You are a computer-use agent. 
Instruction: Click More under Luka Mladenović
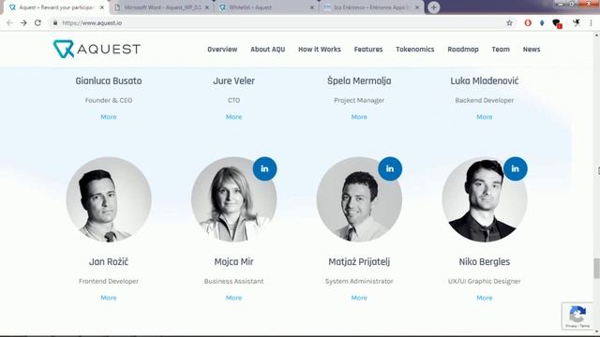(x=485, y=117)
